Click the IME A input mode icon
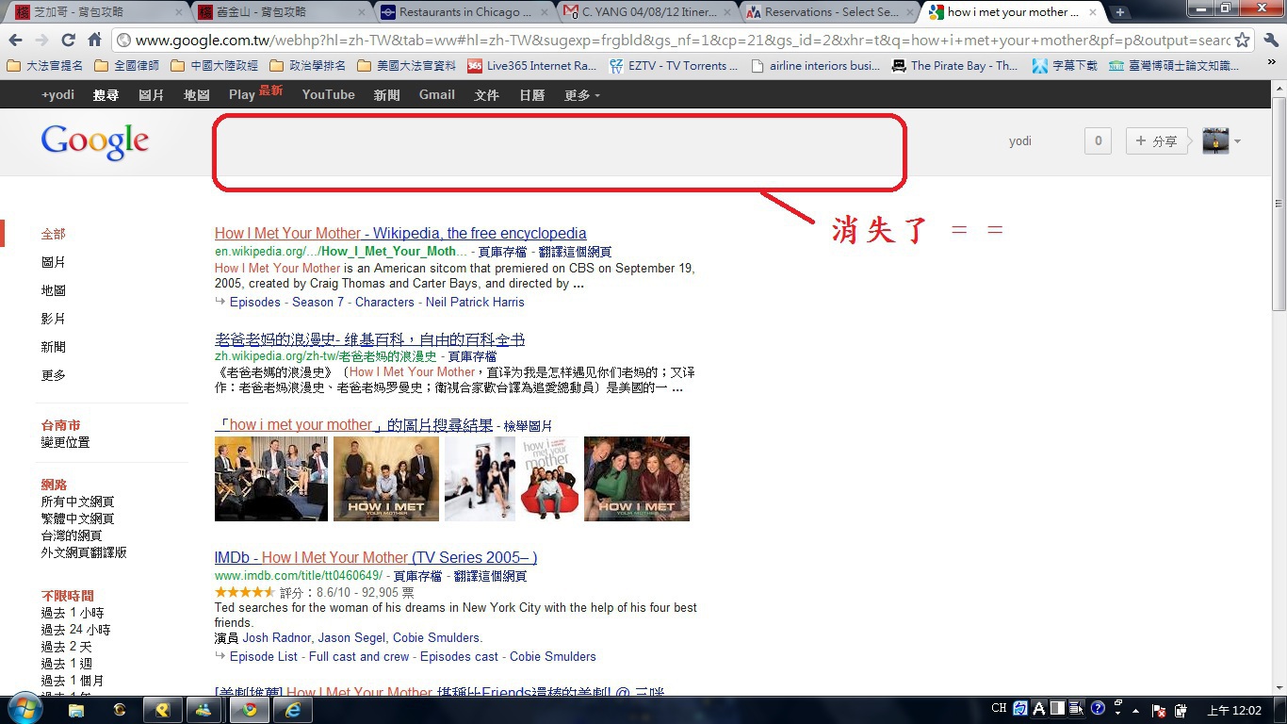The image size is (1287, 724). click(x=1039, y=708)
